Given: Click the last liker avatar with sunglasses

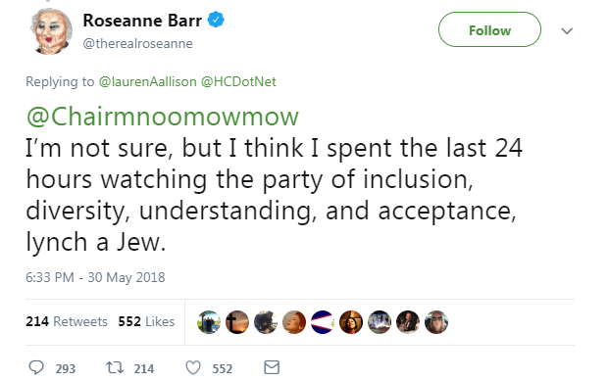Looking at the screenshot, I should [x=436, y=322].
